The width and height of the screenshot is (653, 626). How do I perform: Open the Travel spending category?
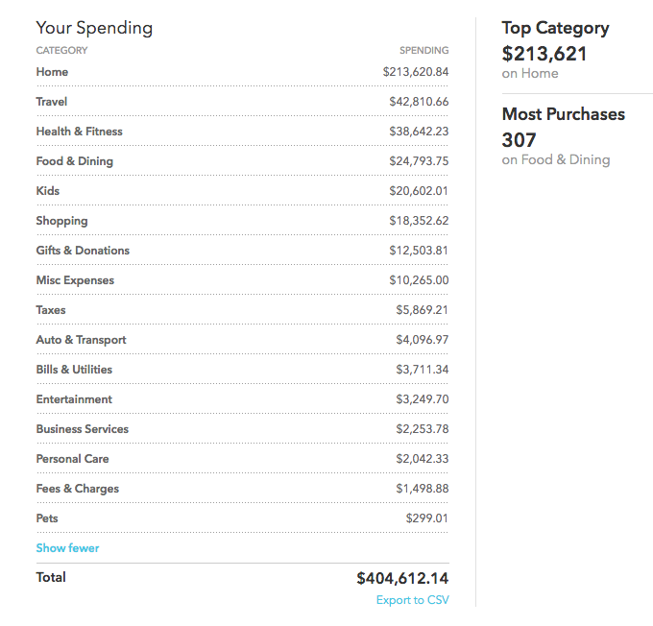click(x=52, y=102)
